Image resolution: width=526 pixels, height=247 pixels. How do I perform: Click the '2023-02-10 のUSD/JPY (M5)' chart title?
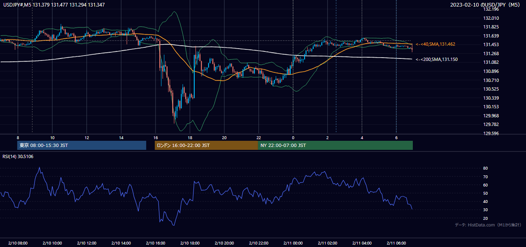486,5
